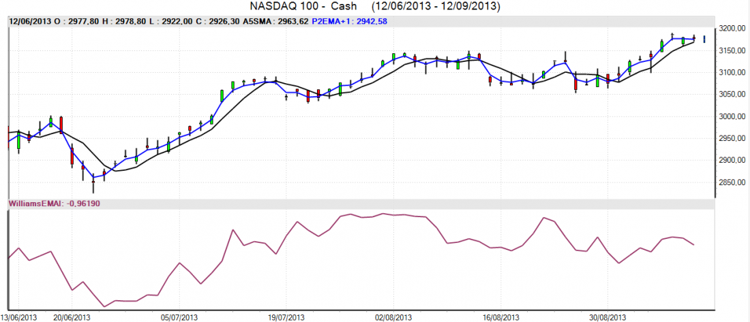Select the 02/08/2013 date marker

click(x=393, y=317)
